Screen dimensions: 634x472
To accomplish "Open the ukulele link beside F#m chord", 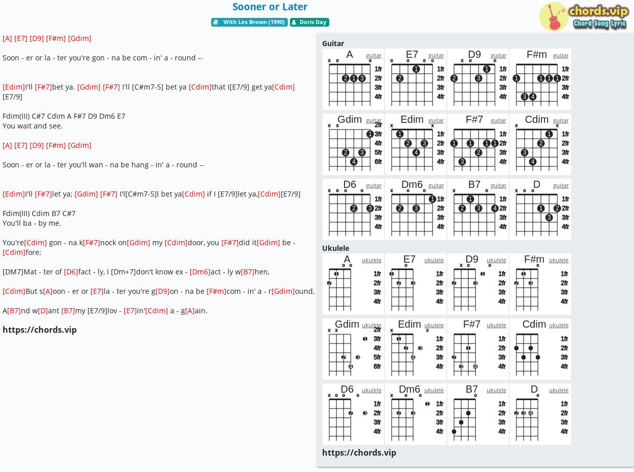I will pyautogui.click(x=559, y=260).
